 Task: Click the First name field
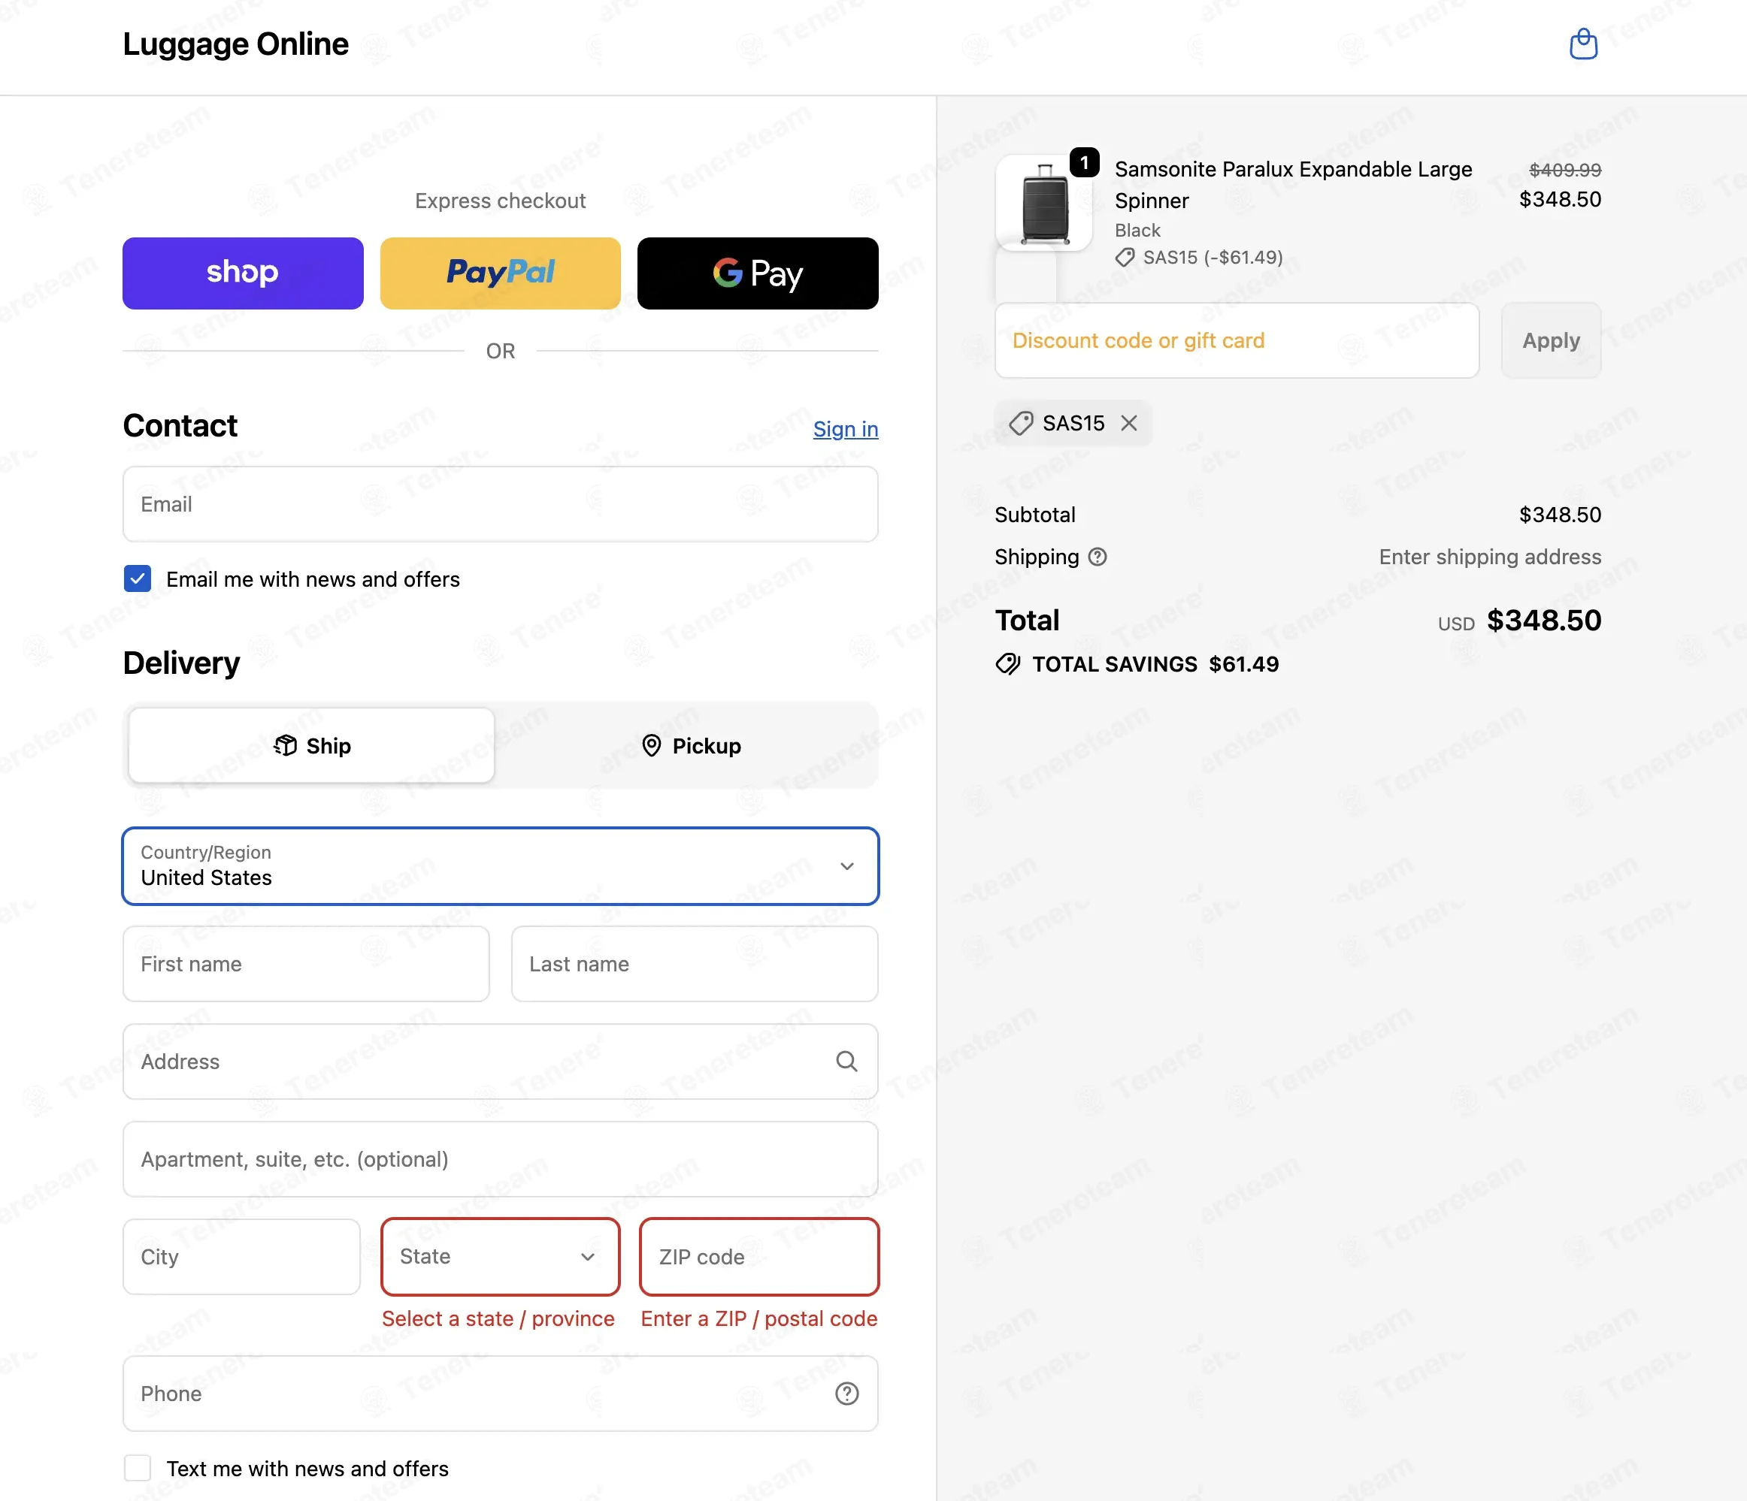[306, 964]
